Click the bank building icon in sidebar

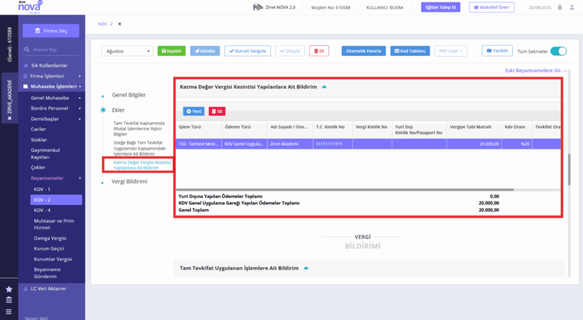(x=9, y=300)
